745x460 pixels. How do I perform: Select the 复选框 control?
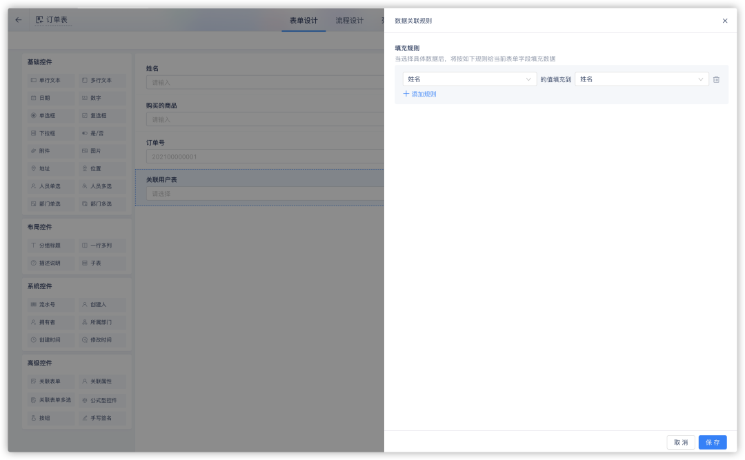coord(102,115)
